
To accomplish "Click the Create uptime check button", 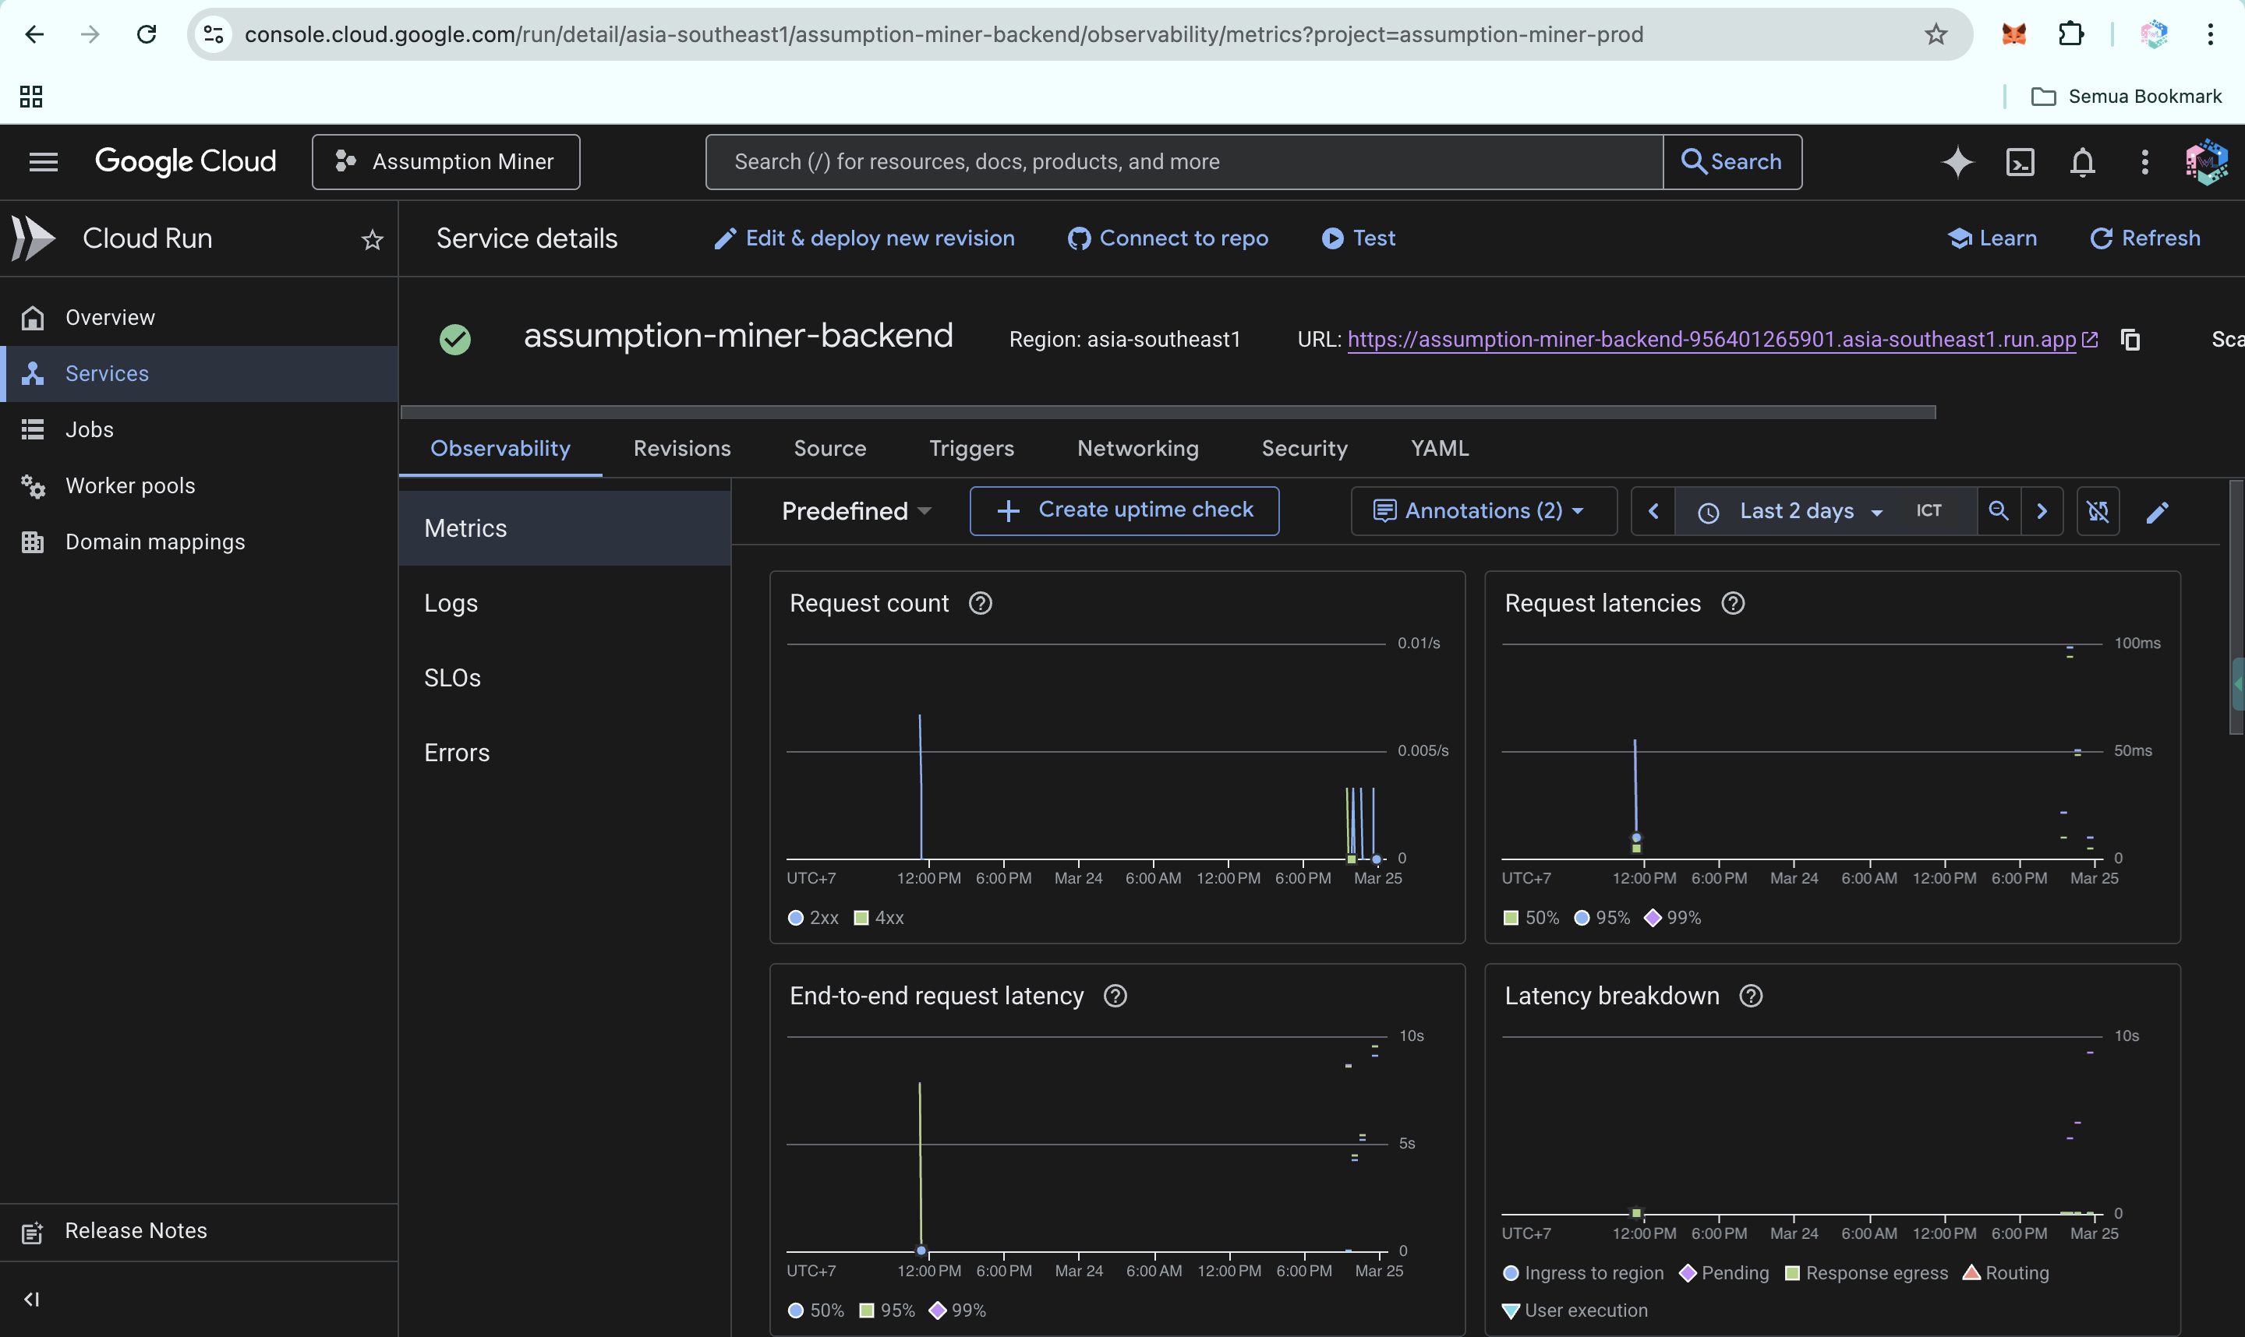I will click(1124, 511).
